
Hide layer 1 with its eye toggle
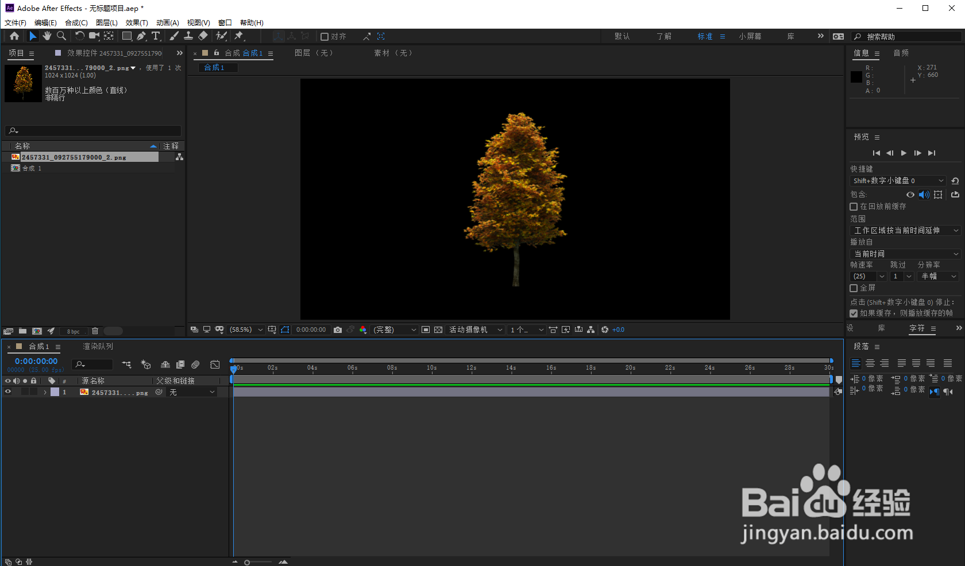pyautogui.click(x=8, y=392)
